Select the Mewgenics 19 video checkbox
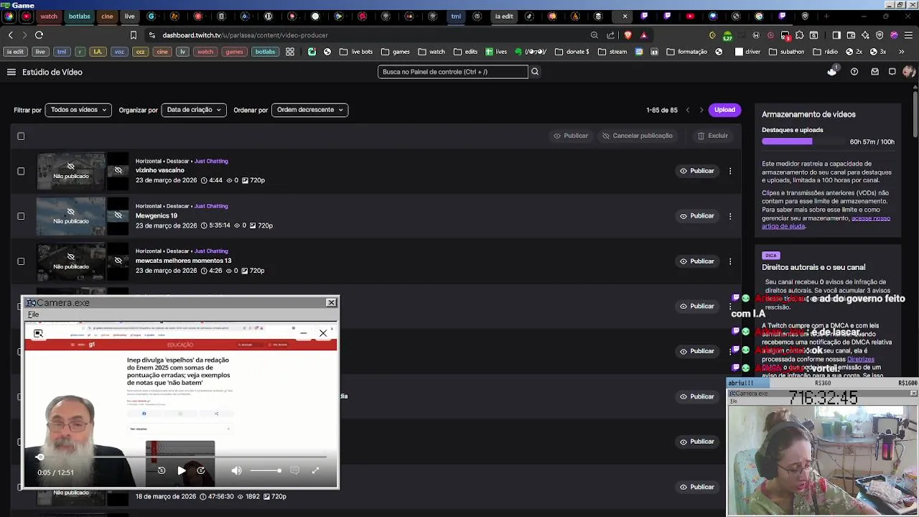 pyautogui.click(x=21, y=216)
